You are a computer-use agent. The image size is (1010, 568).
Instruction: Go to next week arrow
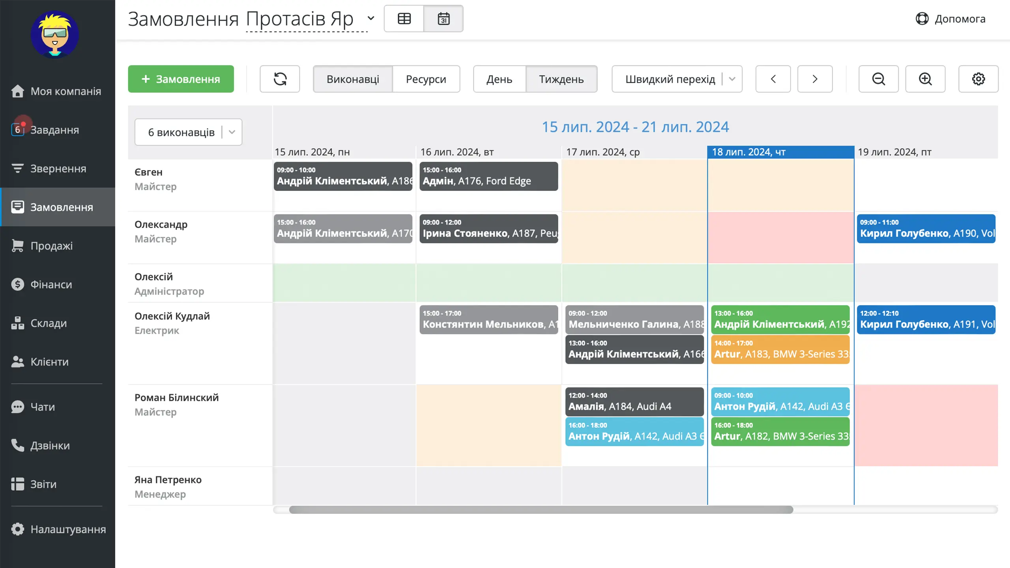click(815, 79)
